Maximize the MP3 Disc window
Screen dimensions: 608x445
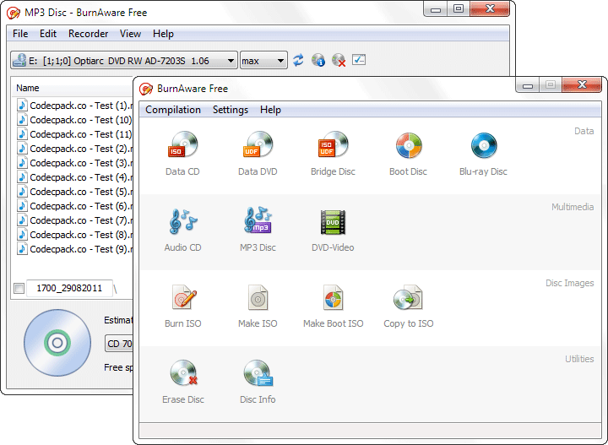coord(459,9)
